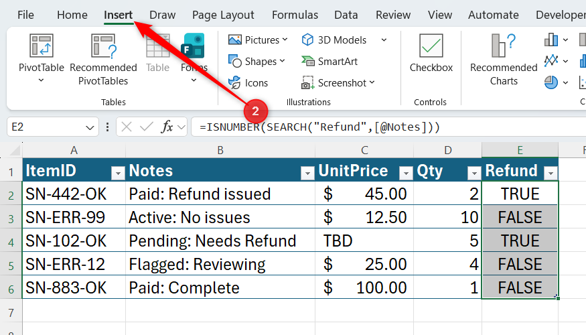586x335 pixels.
Task: Open the ItemID column filter dropdown
Action: coord(118,173)
